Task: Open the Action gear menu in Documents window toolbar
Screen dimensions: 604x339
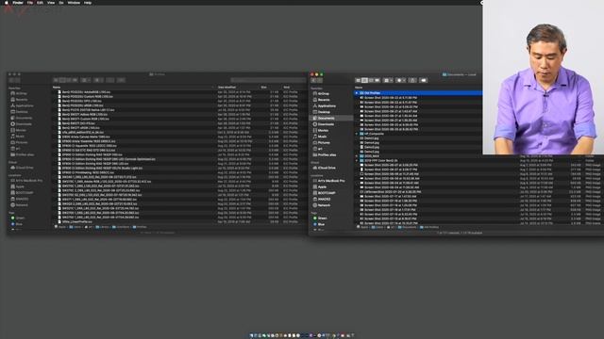Action: [x=401, y=80]
